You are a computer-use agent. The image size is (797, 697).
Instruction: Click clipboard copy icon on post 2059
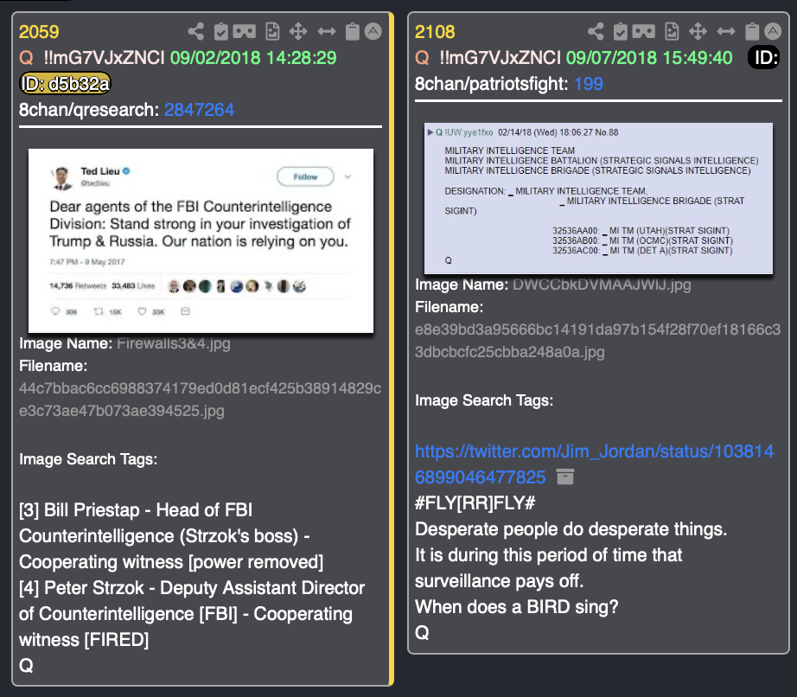coord(352,31)
